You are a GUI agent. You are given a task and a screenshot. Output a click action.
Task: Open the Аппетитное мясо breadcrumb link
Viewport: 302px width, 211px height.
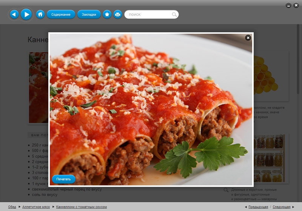point(36,207)
